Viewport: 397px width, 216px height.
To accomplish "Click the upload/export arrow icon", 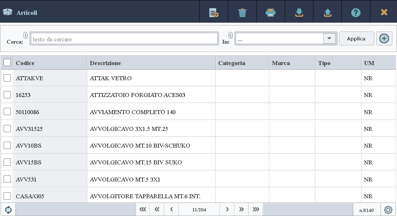I will coord(327,12).
